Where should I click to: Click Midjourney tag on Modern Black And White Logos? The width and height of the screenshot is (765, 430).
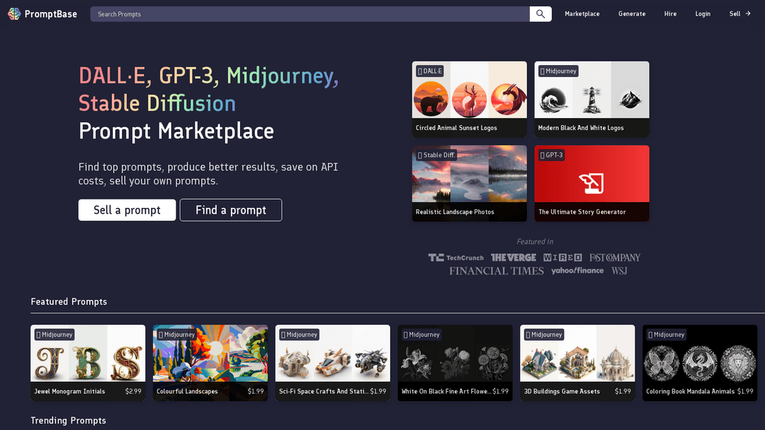point(558,71)
